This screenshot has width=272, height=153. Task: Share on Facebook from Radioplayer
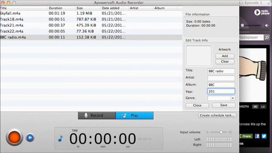click(x=257, y=136)
